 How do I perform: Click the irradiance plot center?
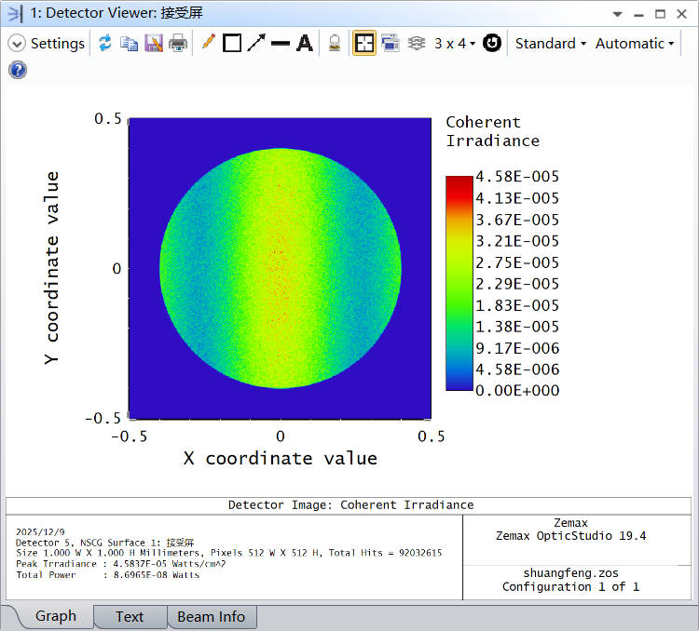pyautogui.click(x=280, y=269)
